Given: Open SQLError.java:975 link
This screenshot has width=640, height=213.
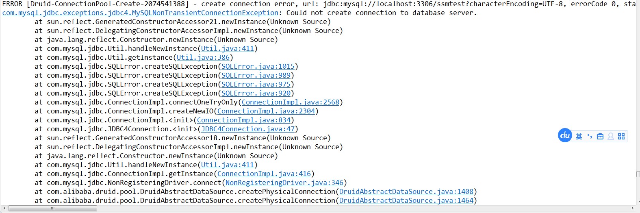Looking at the screenshot, I should coord(256,85).
